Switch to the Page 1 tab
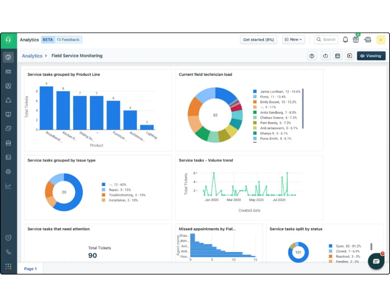 tap(30, 269)
